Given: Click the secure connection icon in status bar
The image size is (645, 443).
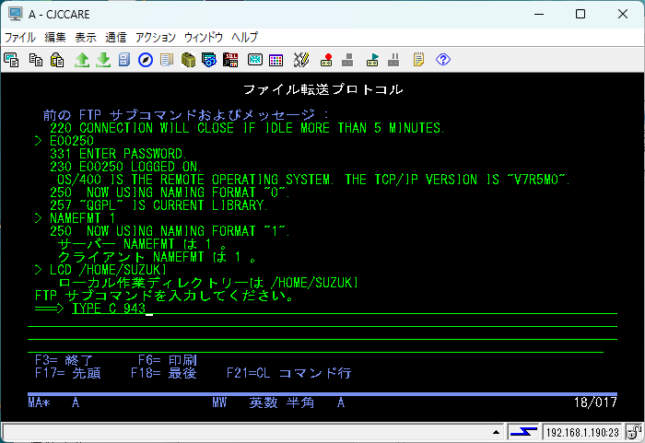Looking at the screenshot, I should click(634, 432).
